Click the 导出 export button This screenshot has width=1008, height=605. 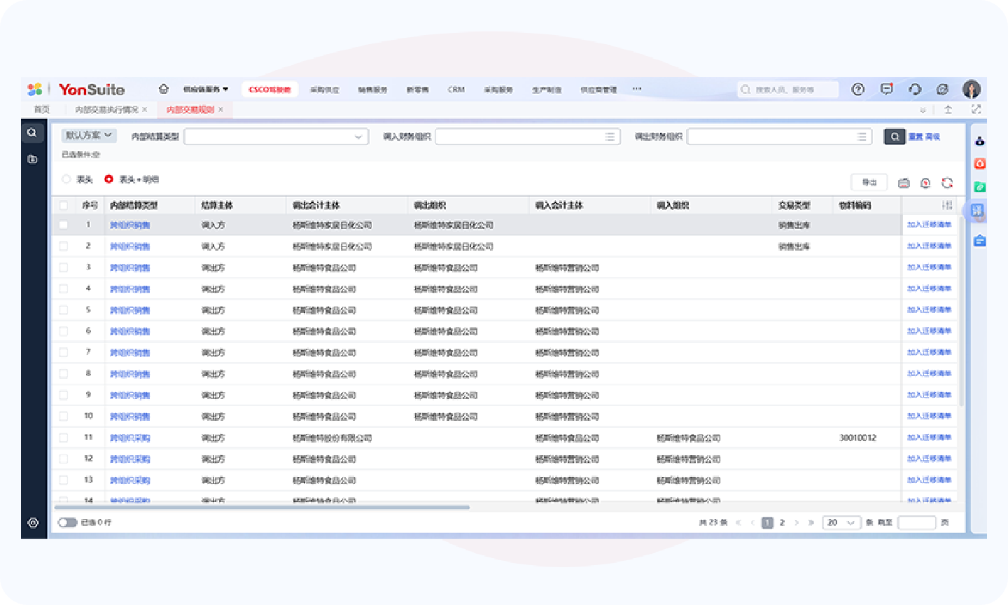pos(869,182)
